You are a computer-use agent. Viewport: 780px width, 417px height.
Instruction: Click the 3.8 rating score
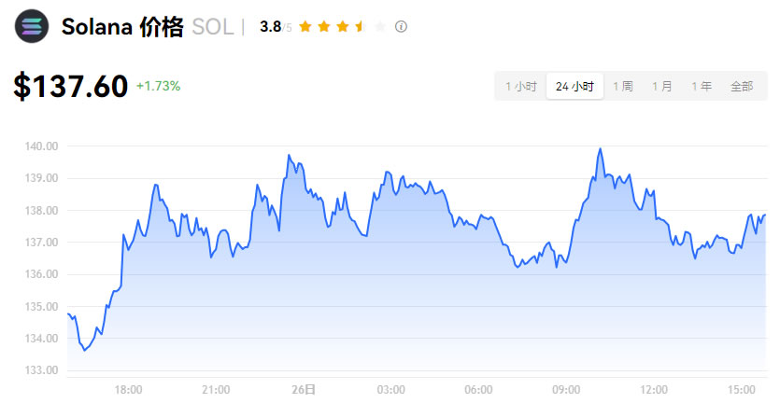[270, 27]
